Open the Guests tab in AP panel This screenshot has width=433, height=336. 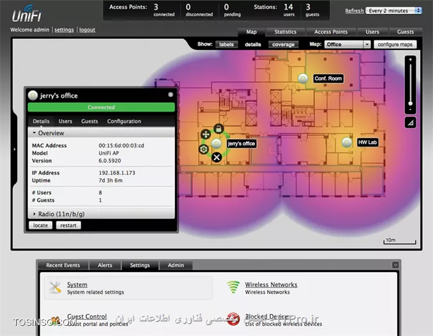[89, 121]
